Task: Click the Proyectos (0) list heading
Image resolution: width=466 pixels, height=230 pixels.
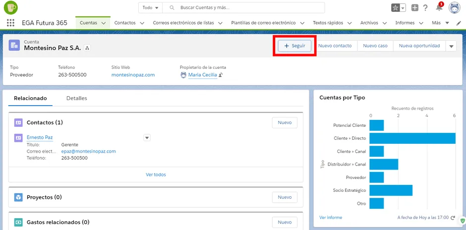Action: point(44,197)
